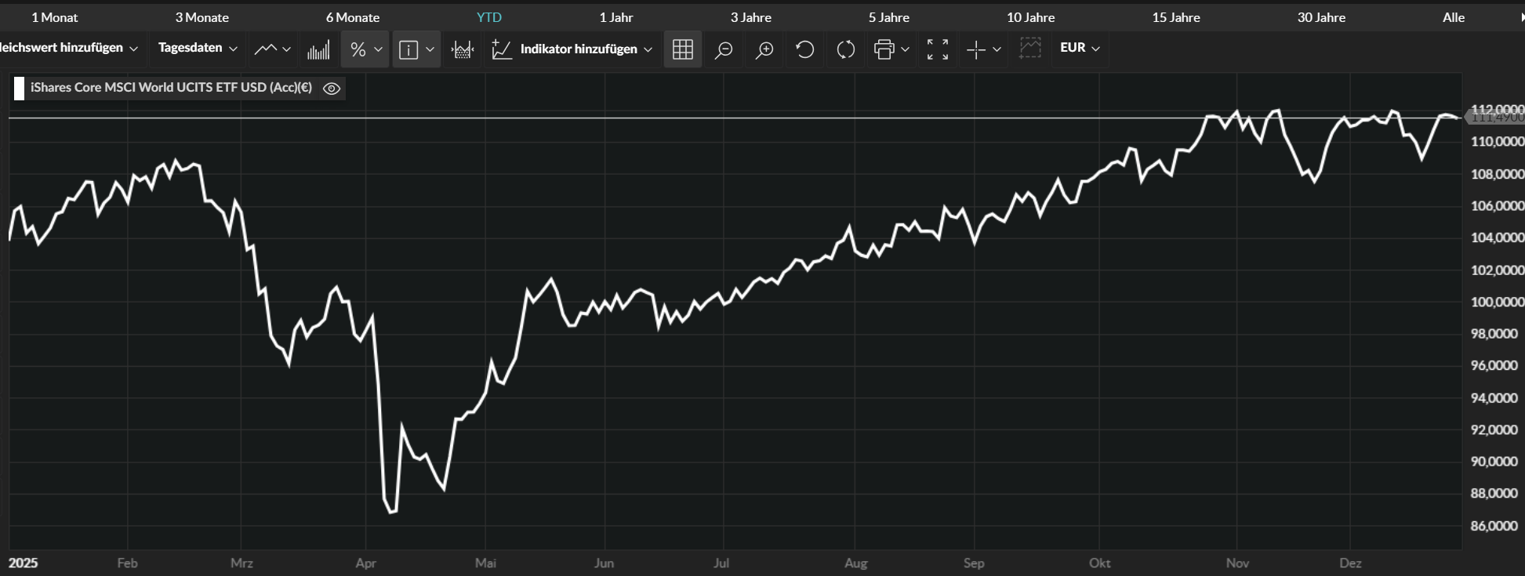
Task: Select the 1 Jahr time range
Action: pos(615,17)
